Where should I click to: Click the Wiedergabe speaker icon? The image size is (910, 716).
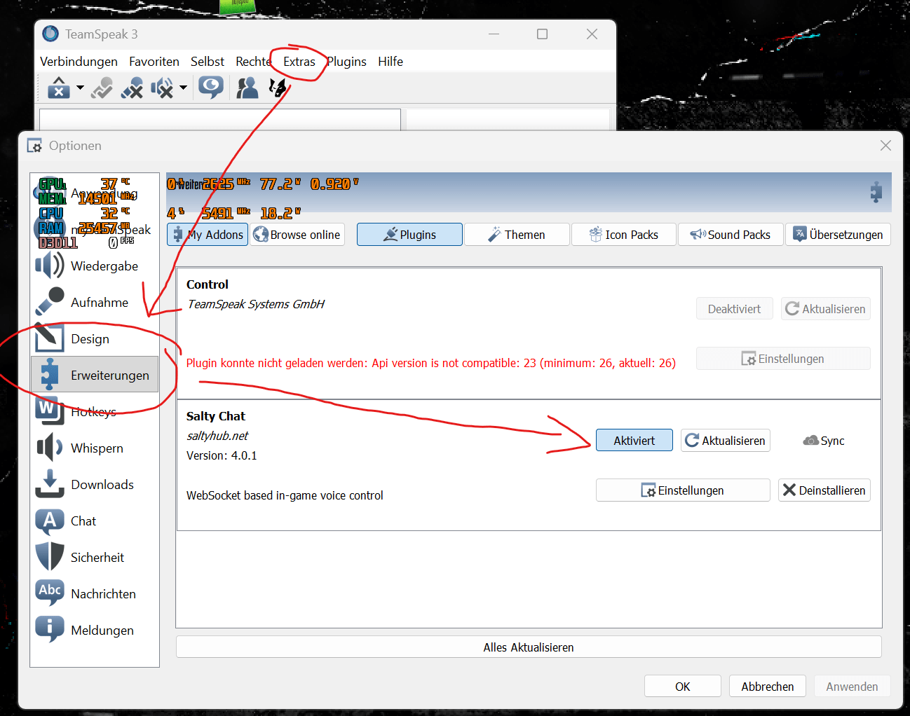(x=50, y=266)
